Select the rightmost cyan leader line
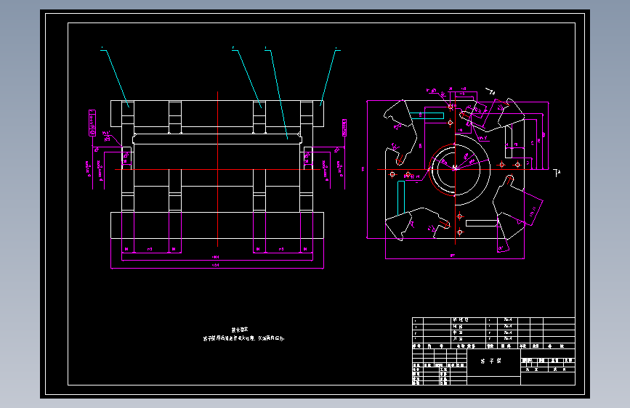The height and width of the screenshot is (408, 630). pyautogui.click(x=330, y=77)
